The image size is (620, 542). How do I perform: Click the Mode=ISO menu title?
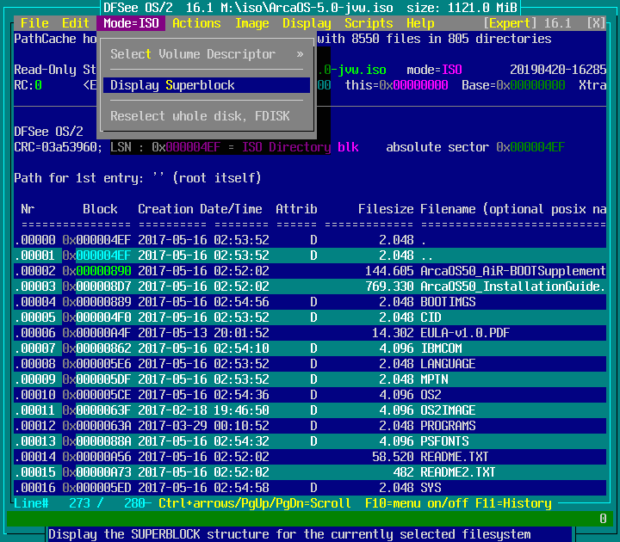click(x=131, y=23)
